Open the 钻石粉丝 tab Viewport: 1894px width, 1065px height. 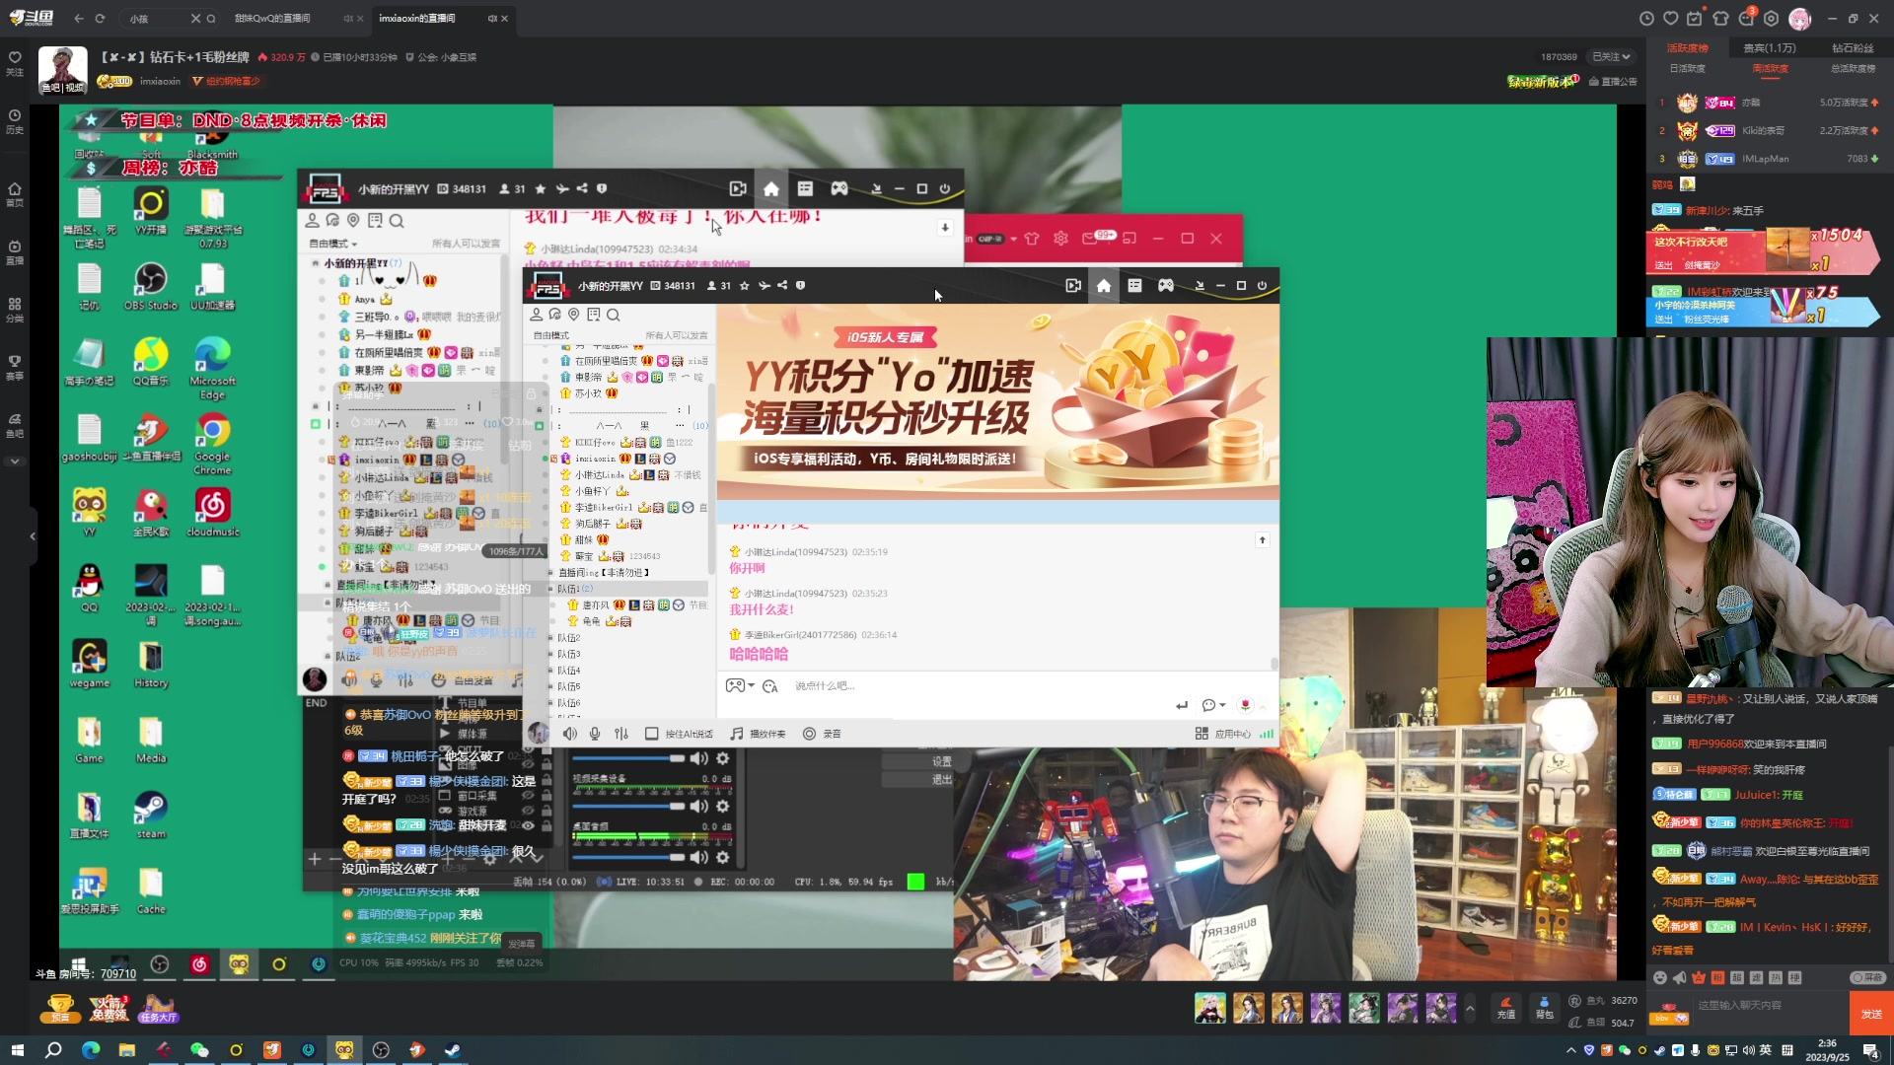click(x=1853, y=47)
